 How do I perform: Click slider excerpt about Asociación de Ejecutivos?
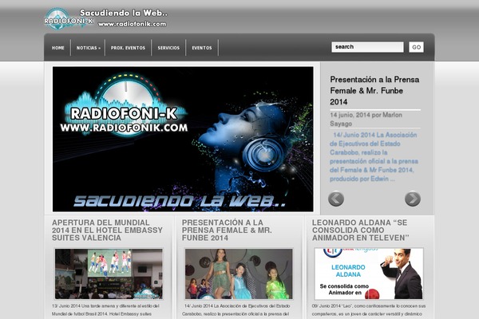tap(374, 157)
